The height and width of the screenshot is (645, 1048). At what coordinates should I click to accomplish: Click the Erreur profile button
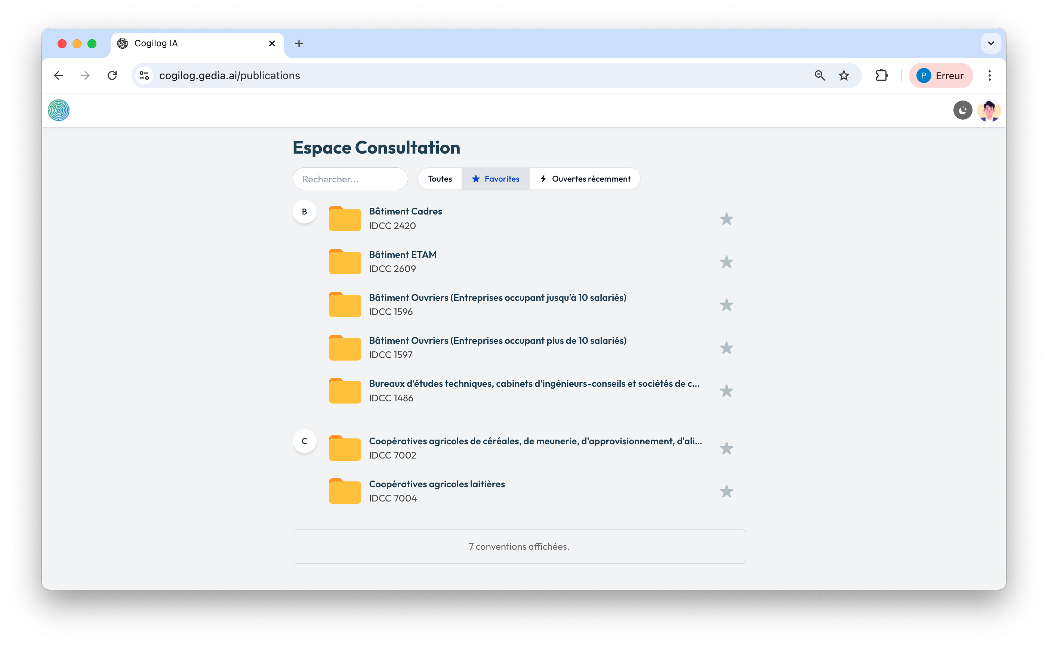coord(940,75)
